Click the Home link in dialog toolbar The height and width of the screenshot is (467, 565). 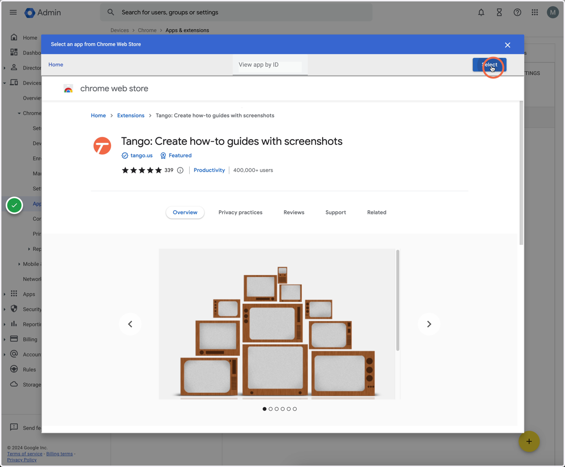(x=56, y=64)
